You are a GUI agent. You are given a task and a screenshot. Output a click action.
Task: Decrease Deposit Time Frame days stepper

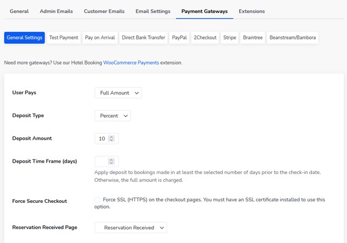pyautogui.click(x=111, y=163)
